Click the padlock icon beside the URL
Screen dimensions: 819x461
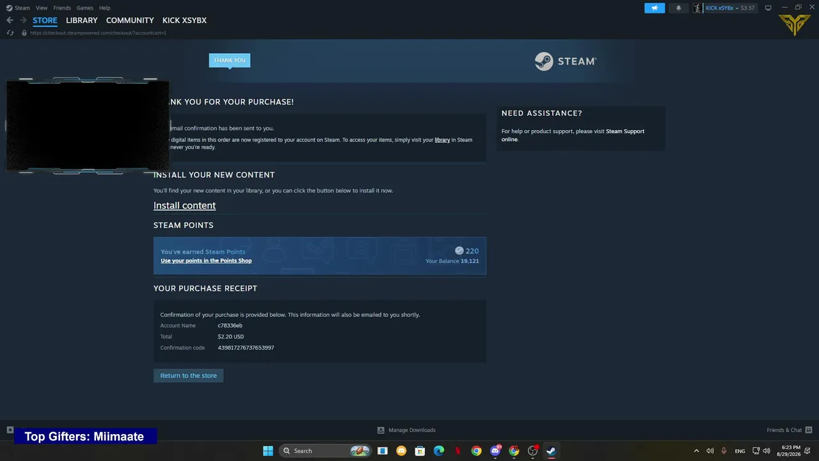(x=24, y=33)
